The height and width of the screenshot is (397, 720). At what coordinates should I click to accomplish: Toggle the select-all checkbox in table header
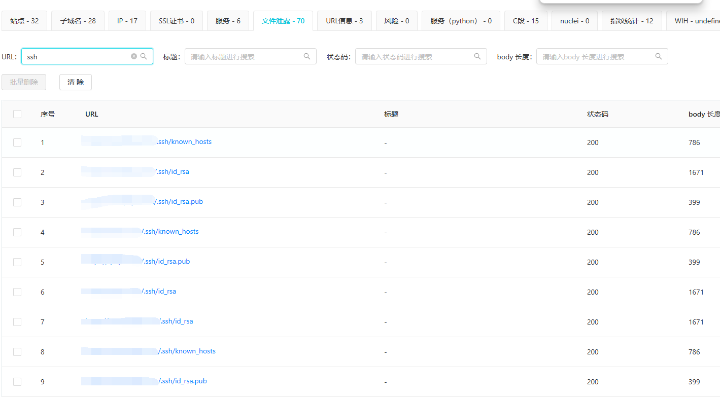tap(17, 114)
